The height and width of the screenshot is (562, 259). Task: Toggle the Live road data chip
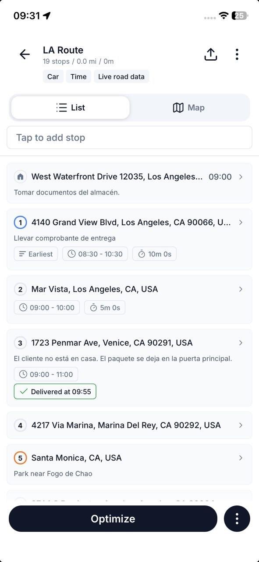[x=121, y=76]
